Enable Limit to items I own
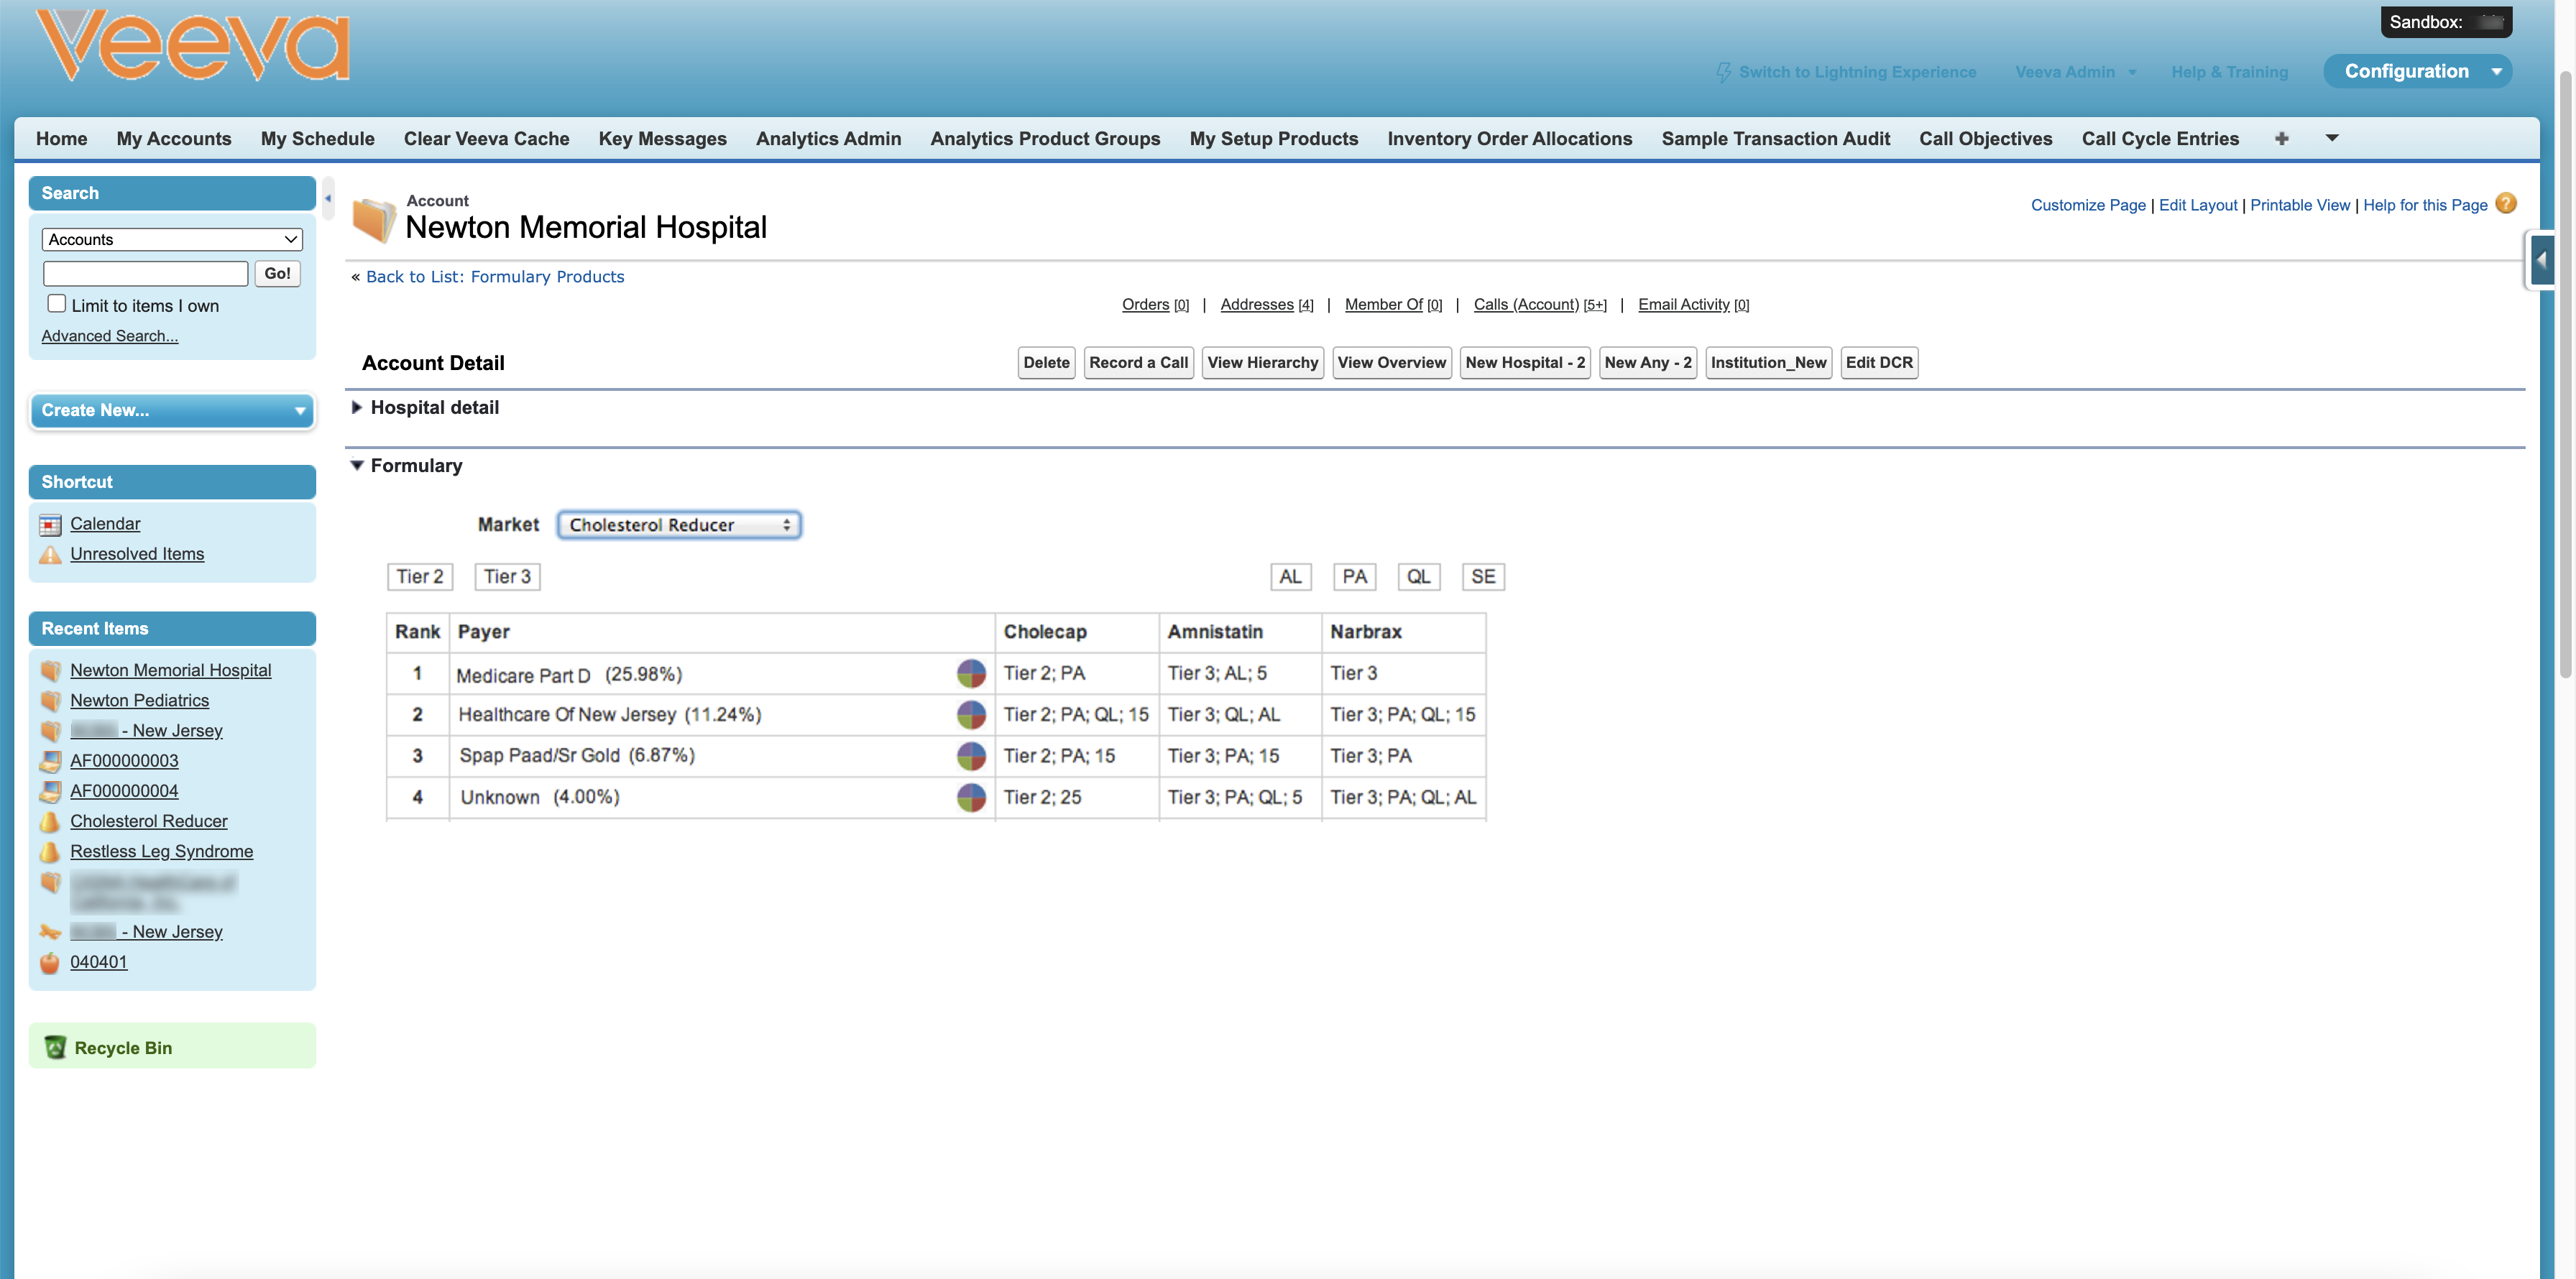The width and height of the screenshot is (2576, 1279). point(57,304)
